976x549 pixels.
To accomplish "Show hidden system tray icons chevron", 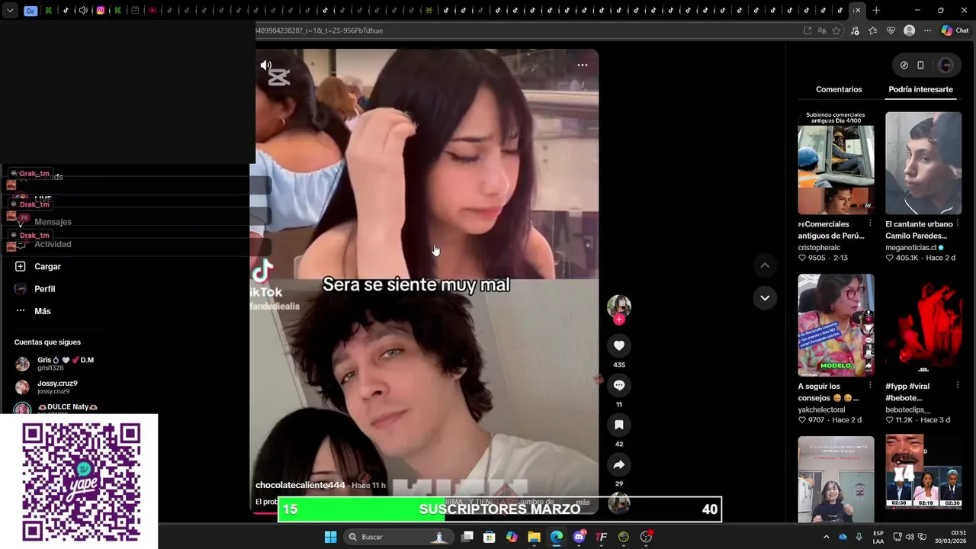I will point(826,537).
